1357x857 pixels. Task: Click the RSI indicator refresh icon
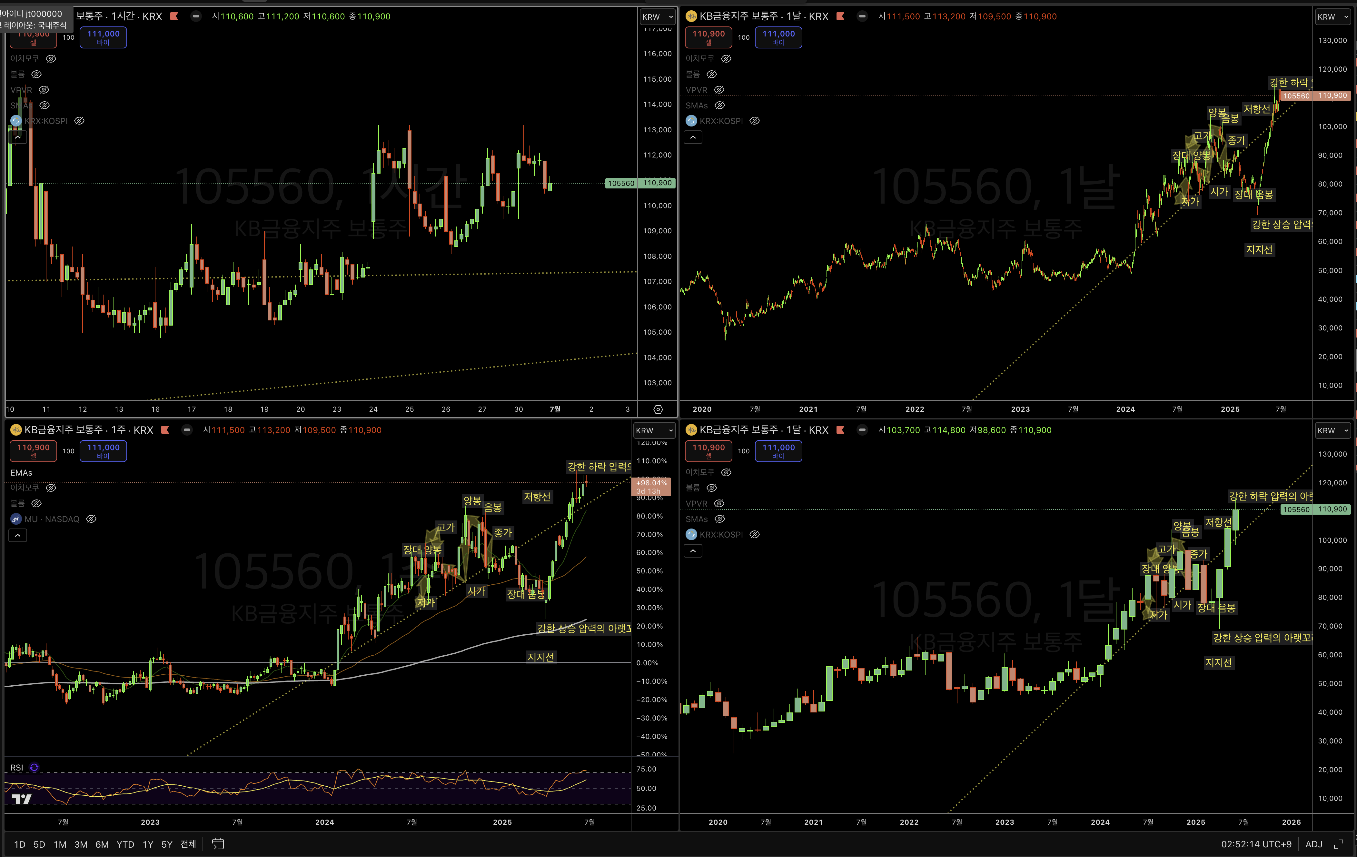click(x=34, y=767)
